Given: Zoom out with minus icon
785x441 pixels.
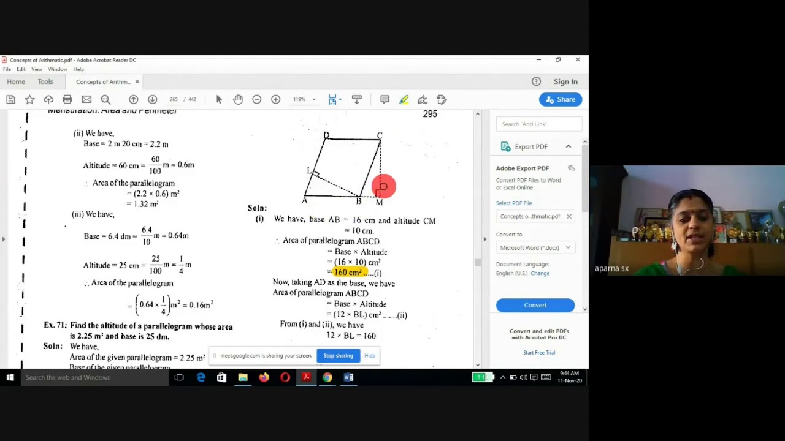Looking at the screenshot, I should click(257, 99).
